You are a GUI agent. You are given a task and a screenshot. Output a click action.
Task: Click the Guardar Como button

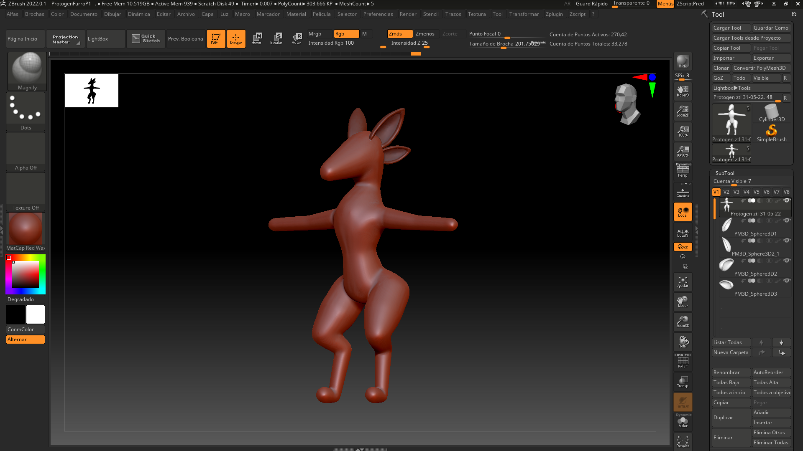(771, 28)
